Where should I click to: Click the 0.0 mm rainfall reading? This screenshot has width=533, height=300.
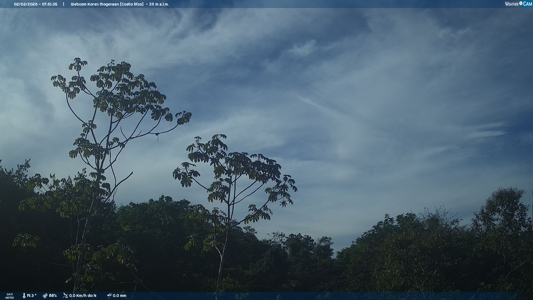pyautogui.click(x=119, y=296)
